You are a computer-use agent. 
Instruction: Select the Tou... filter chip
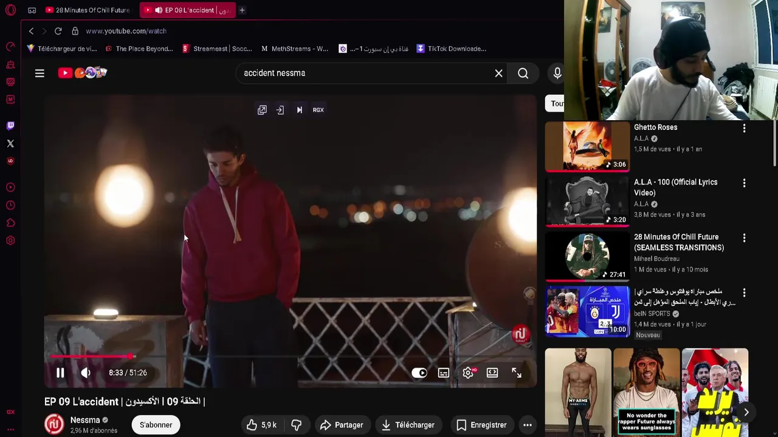click(555, 104)
